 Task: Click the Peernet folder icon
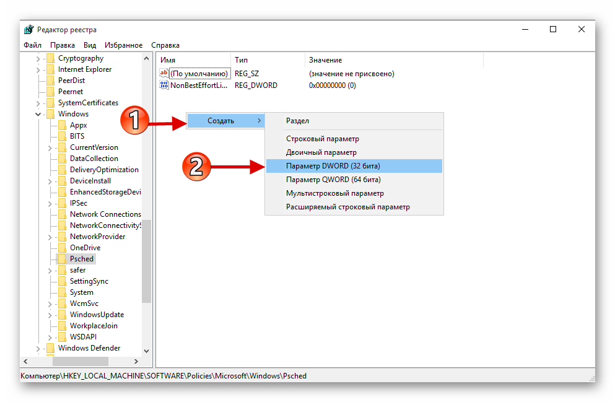pos(51,92)
